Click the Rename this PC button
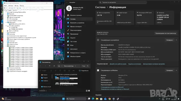 (165, 33)
